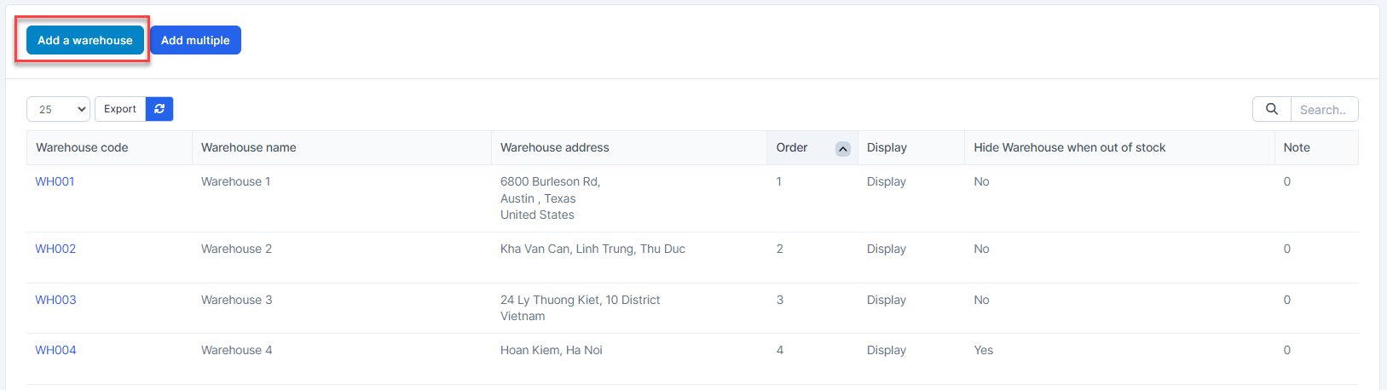Open the WH001 warehouse link

click(x=55, y=181)
